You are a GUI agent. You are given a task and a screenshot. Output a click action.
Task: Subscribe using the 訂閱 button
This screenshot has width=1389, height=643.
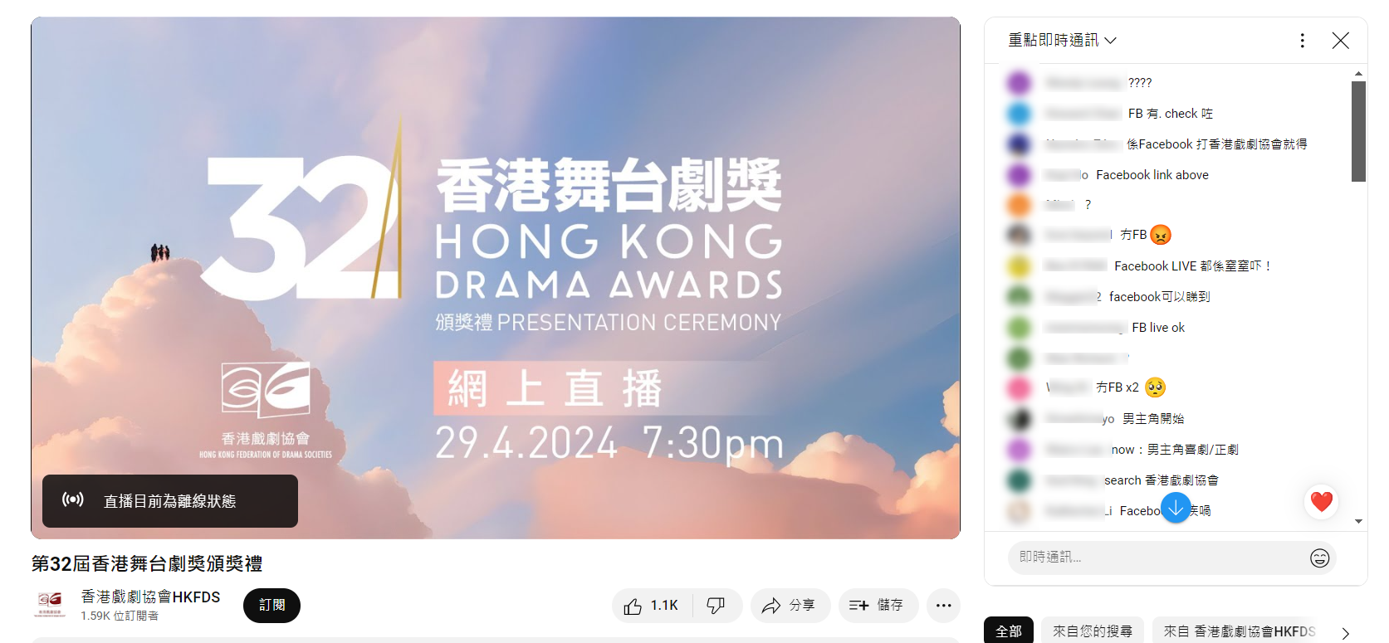click(271, 606)
